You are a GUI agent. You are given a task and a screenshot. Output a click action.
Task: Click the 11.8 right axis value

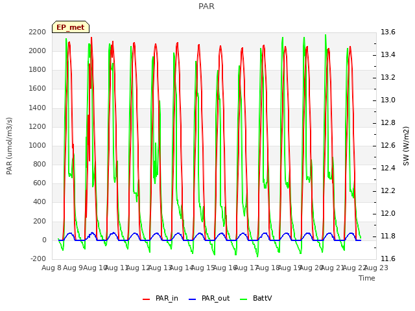click(x=388, y=236)
